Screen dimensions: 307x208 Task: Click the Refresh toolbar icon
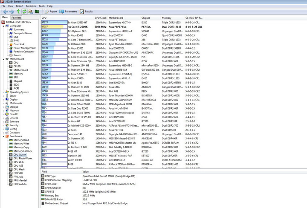(x=24, y=12)
